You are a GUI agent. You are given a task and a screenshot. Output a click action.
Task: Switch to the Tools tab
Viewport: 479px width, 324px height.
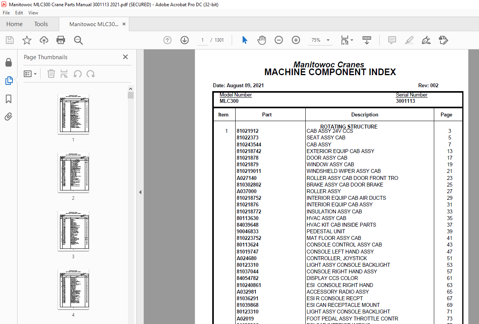coord(41,24)
